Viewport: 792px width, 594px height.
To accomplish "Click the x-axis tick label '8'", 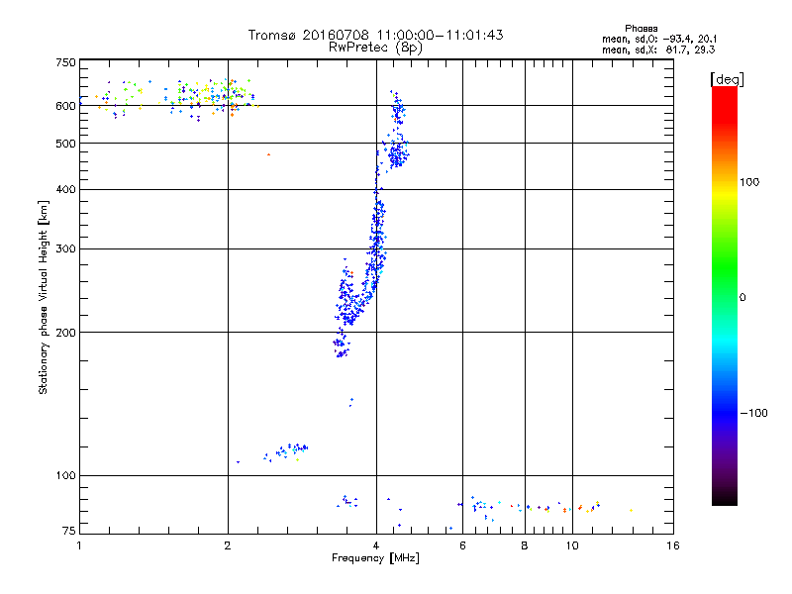I will (525, 545).
